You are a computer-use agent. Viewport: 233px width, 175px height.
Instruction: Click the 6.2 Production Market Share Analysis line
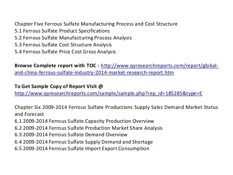[x=88, y=128]
